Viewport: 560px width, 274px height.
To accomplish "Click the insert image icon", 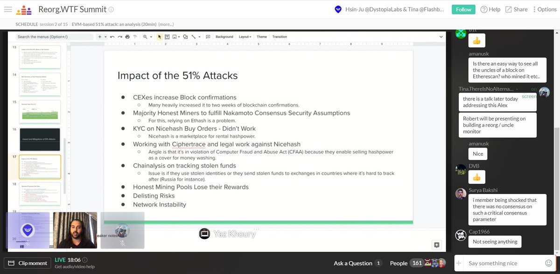I will pos(175,37).
